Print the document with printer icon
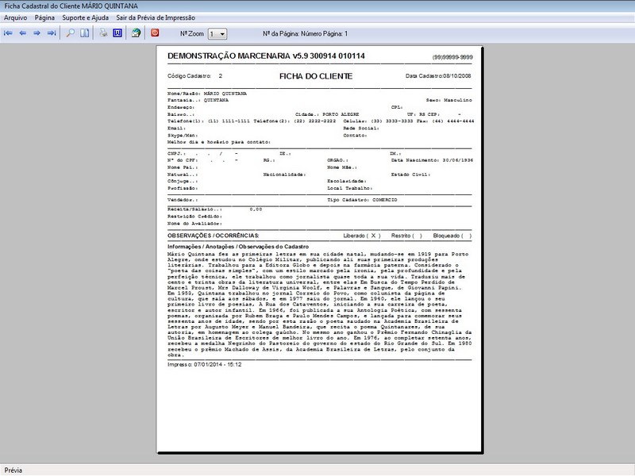 (103, 33)
